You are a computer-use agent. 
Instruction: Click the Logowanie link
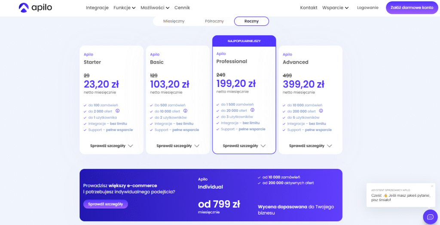click(x=367, y=8)
